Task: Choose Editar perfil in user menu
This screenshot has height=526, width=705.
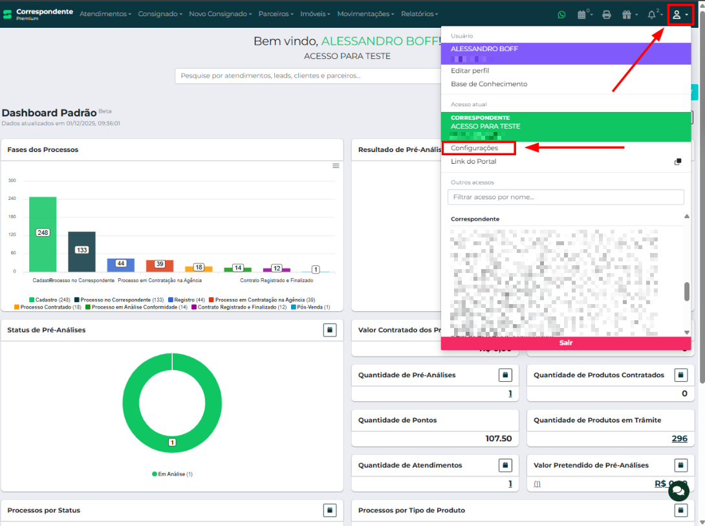Action: (x=470, y=71)
